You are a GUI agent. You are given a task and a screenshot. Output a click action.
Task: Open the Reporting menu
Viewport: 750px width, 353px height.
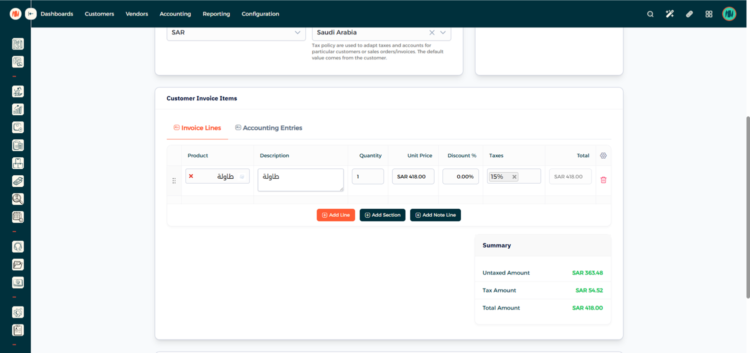point(216,14)
